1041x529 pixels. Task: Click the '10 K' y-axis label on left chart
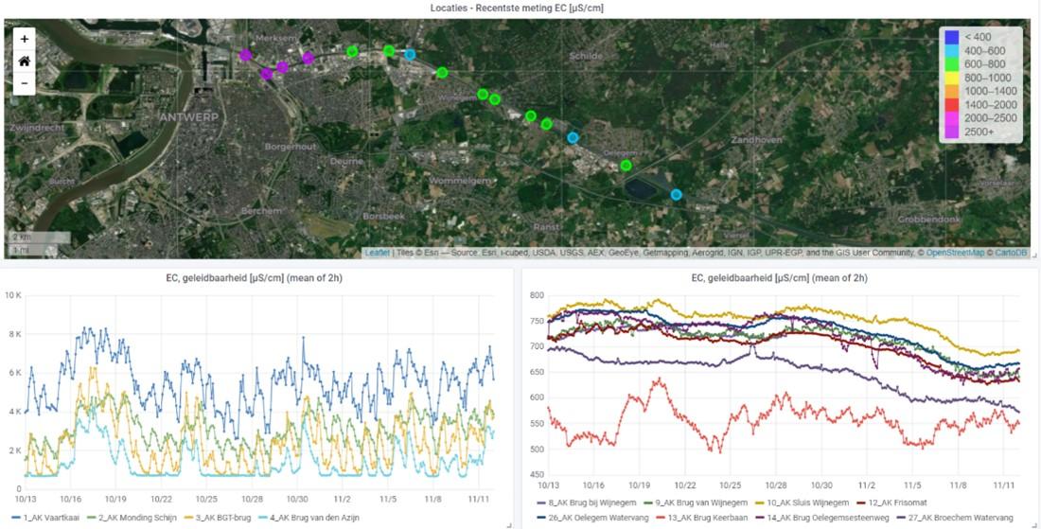(12, 294)
